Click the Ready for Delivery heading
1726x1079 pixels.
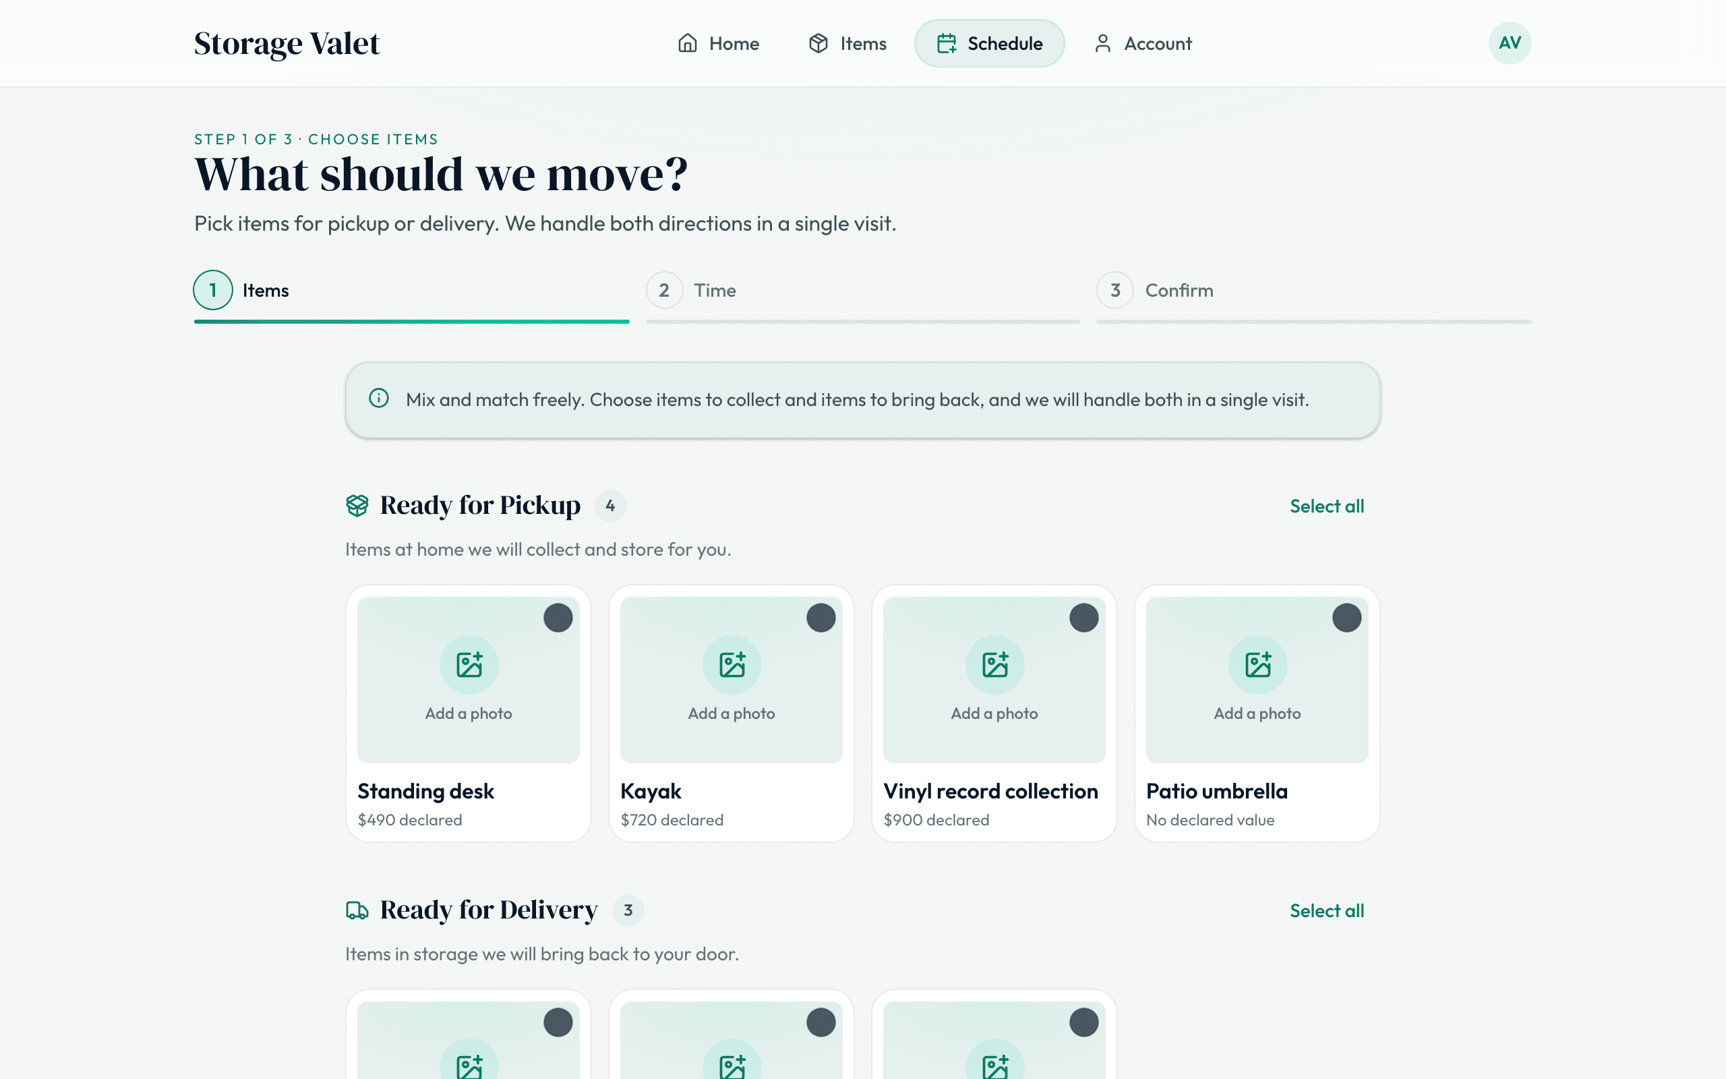pos(489,910)
